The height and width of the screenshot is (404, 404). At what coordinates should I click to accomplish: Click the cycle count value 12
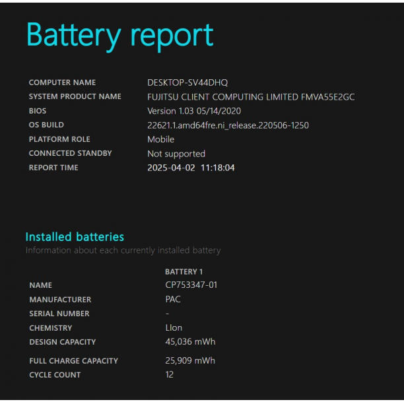click(169, 375)
